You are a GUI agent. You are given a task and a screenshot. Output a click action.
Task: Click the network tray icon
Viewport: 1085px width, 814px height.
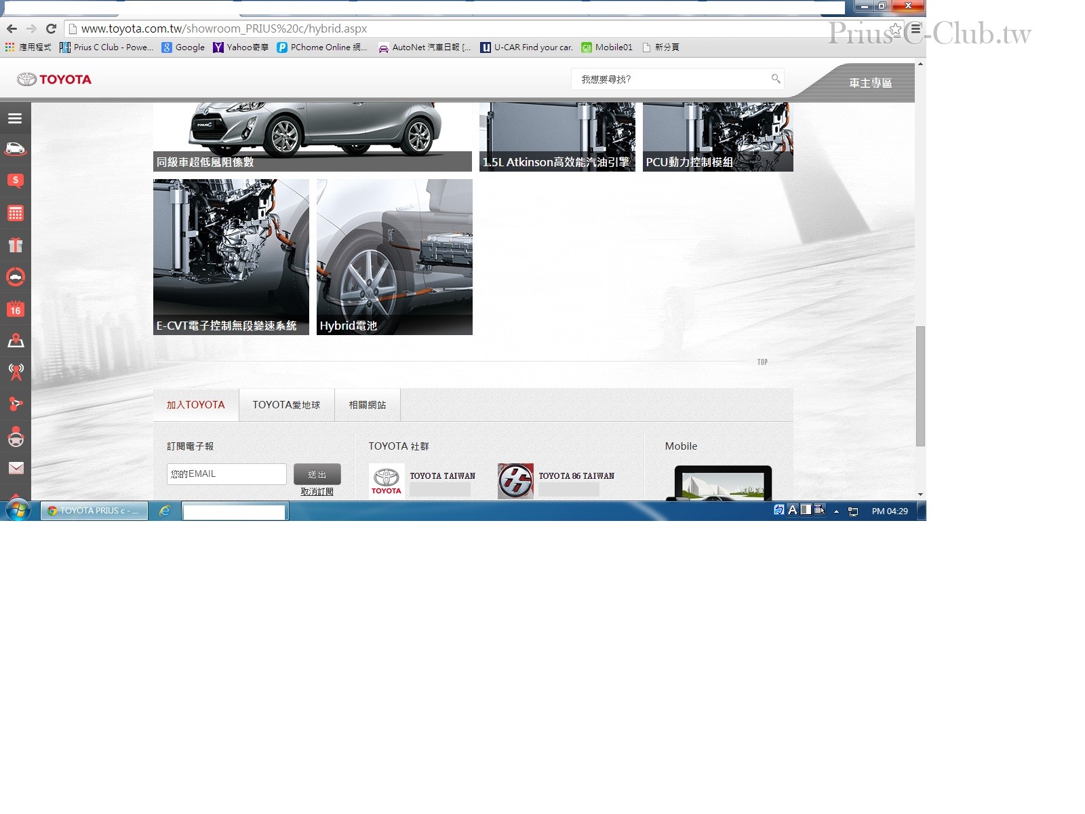pos(853,511)
